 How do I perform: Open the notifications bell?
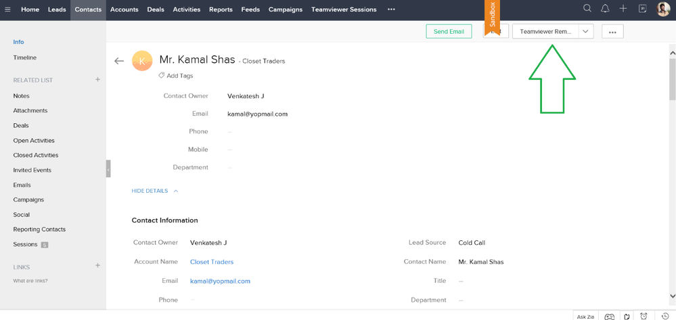pyautogui.click(x=605, y=9)
